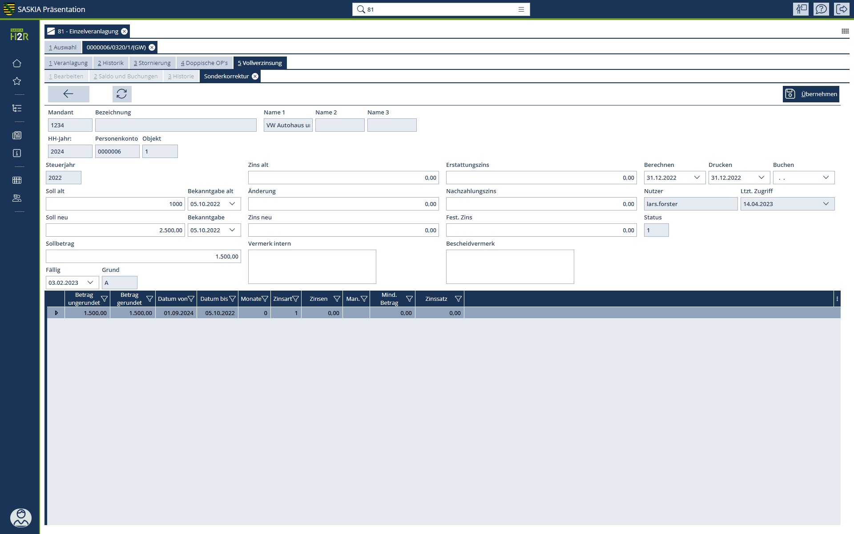Filter the Betrag ungerundet column

point(104,299)
